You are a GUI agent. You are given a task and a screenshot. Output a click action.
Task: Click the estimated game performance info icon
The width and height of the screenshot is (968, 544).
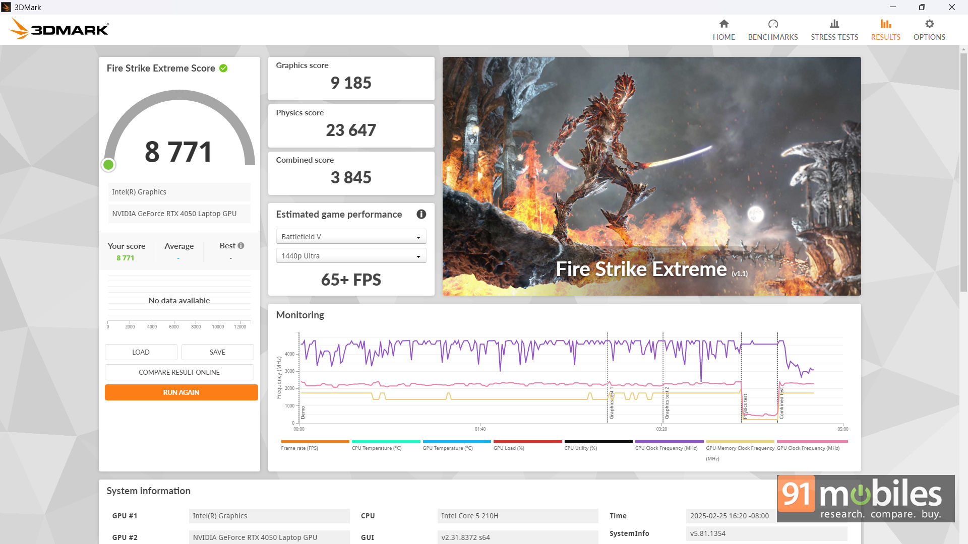421,214
